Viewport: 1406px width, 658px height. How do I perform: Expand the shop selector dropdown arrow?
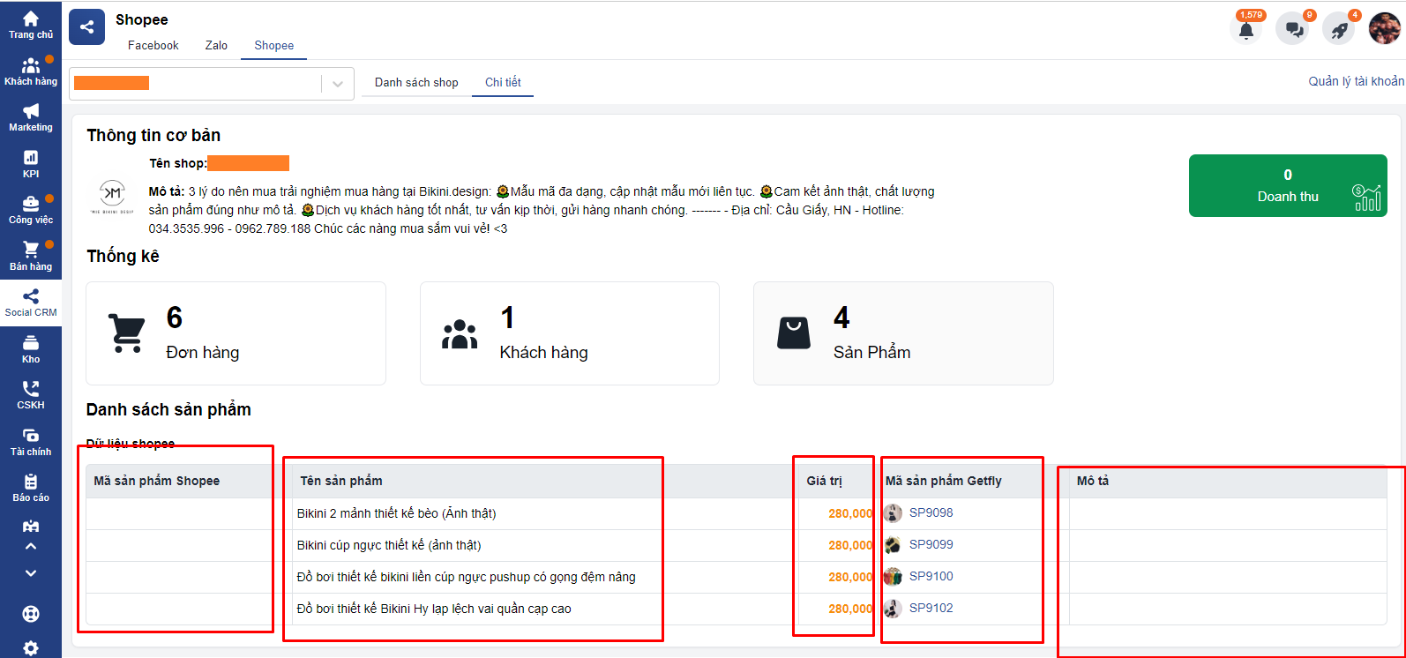(337, 84)
